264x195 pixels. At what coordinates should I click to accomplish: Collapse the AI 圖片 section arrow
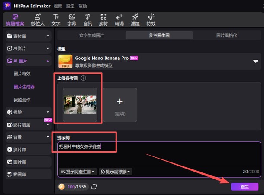48,61
